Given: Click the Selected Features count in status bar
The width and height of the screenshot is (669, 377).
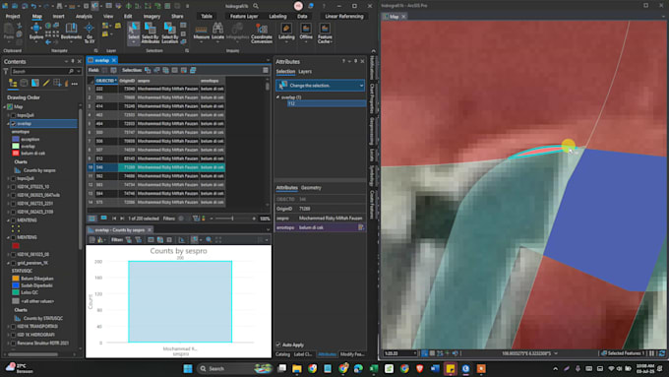Looking at the screenshot, I should point(623,353).
